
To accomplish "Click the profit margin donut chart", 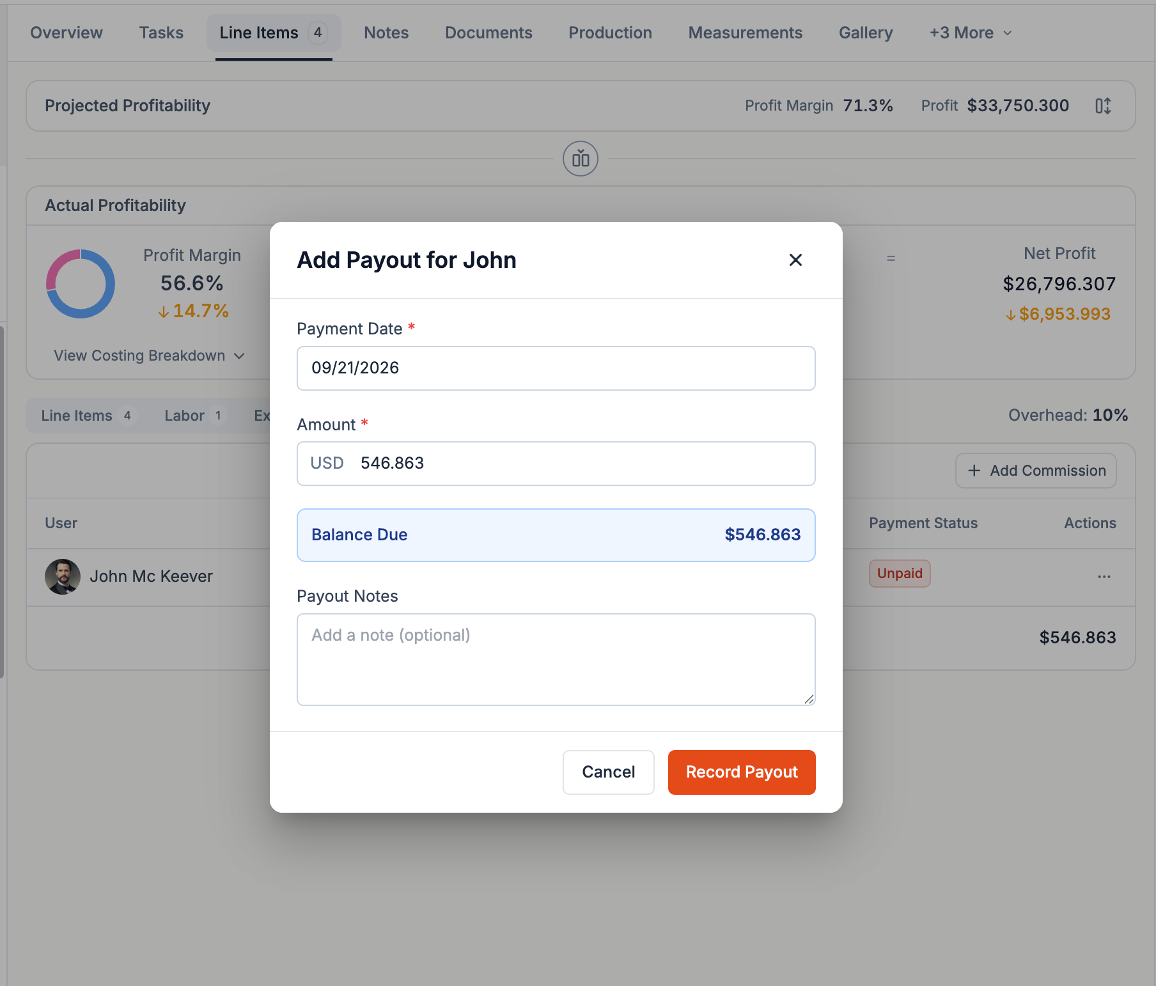I will pos(81,284).
